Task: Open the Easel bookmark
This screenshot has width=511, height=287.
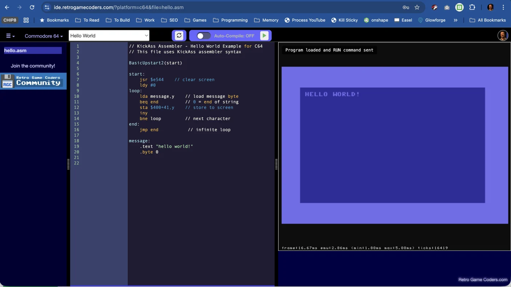Action: point(403,20)
